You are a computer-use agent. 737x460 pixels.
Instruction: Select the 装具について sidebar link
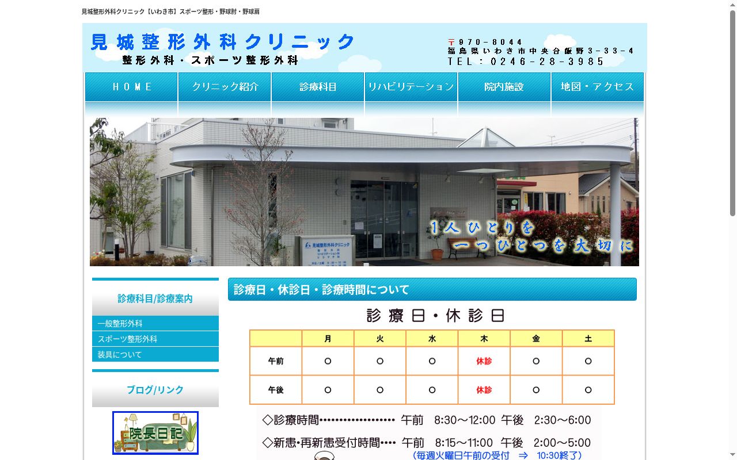155,354
